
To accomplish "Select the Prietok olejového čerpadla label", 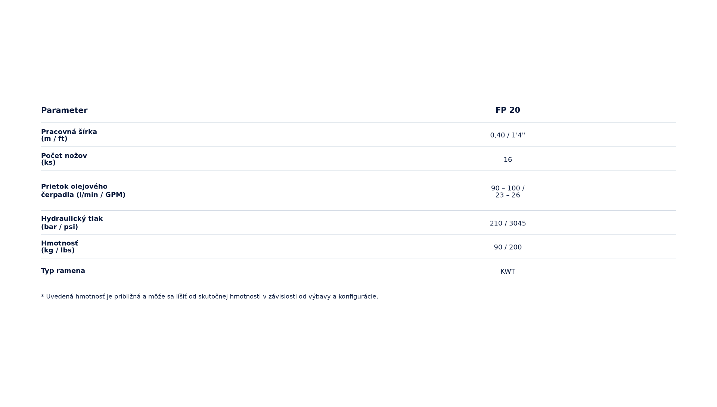I will (x=83, y=190).
